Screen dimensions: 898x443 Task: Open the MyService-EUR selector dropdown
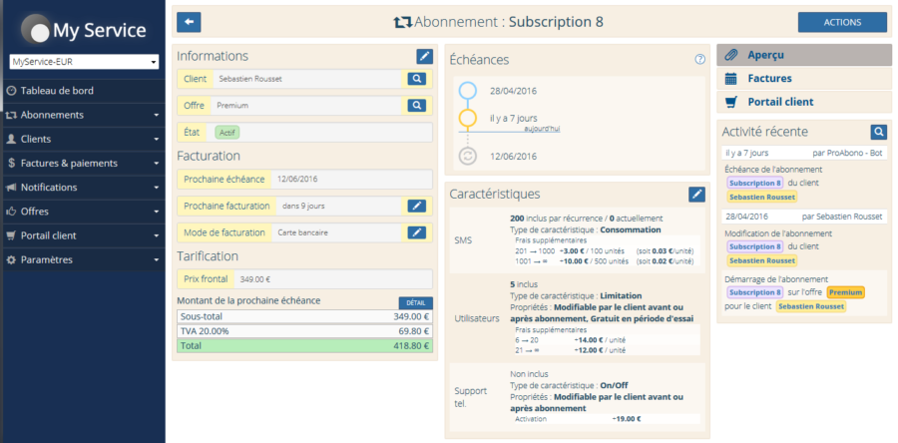(84, 62)
